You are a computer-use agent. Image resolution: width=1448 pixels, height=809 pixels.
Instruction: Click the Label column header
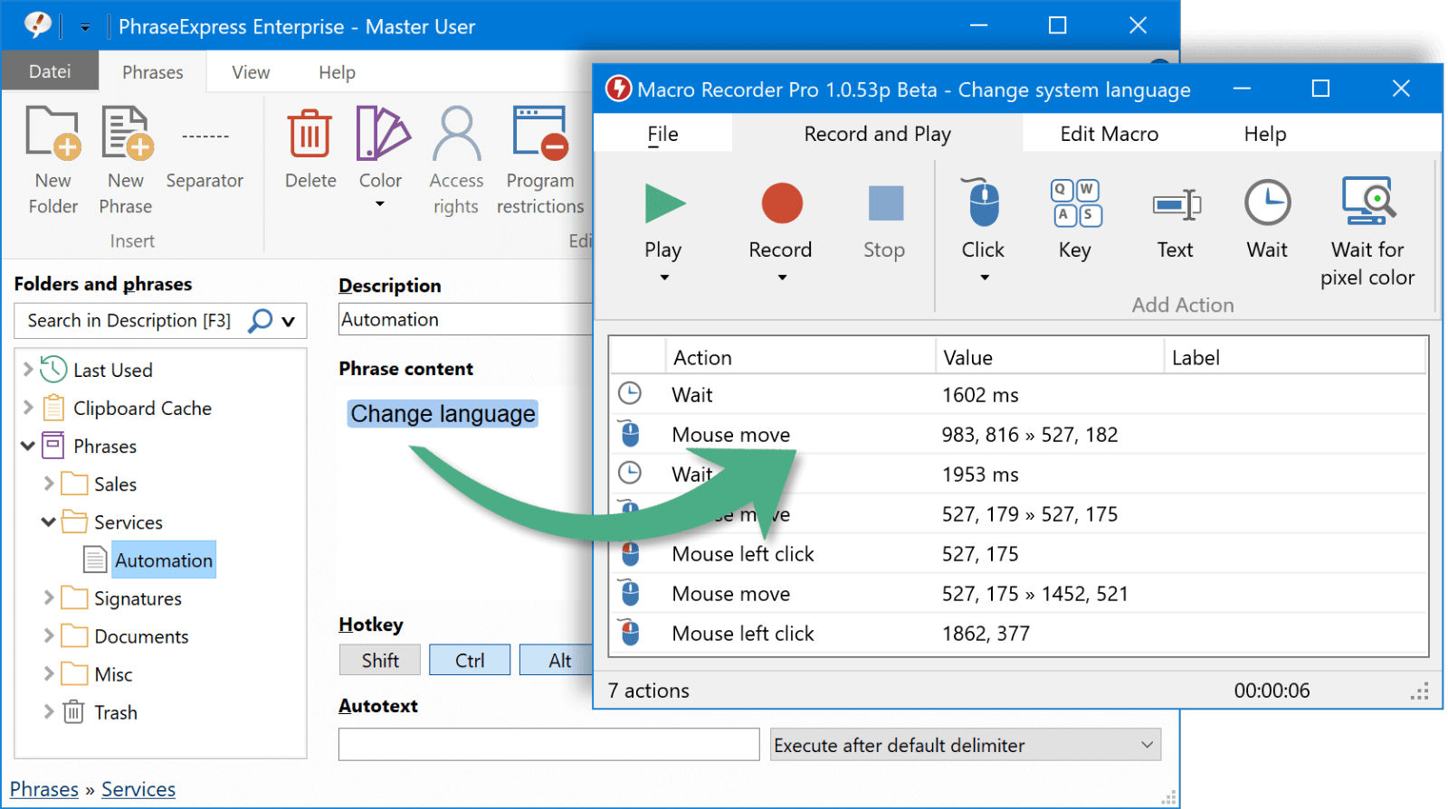1295,357
